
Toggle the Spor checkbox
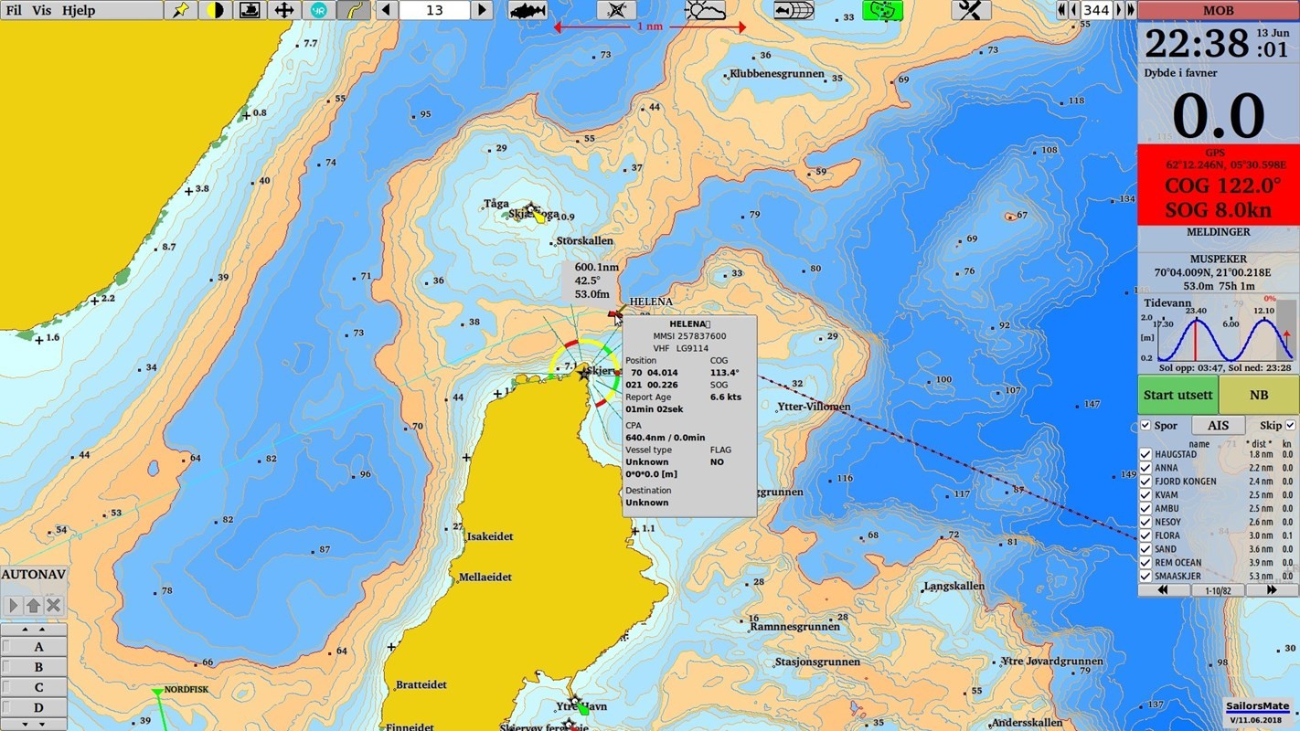click(1145, 426)
